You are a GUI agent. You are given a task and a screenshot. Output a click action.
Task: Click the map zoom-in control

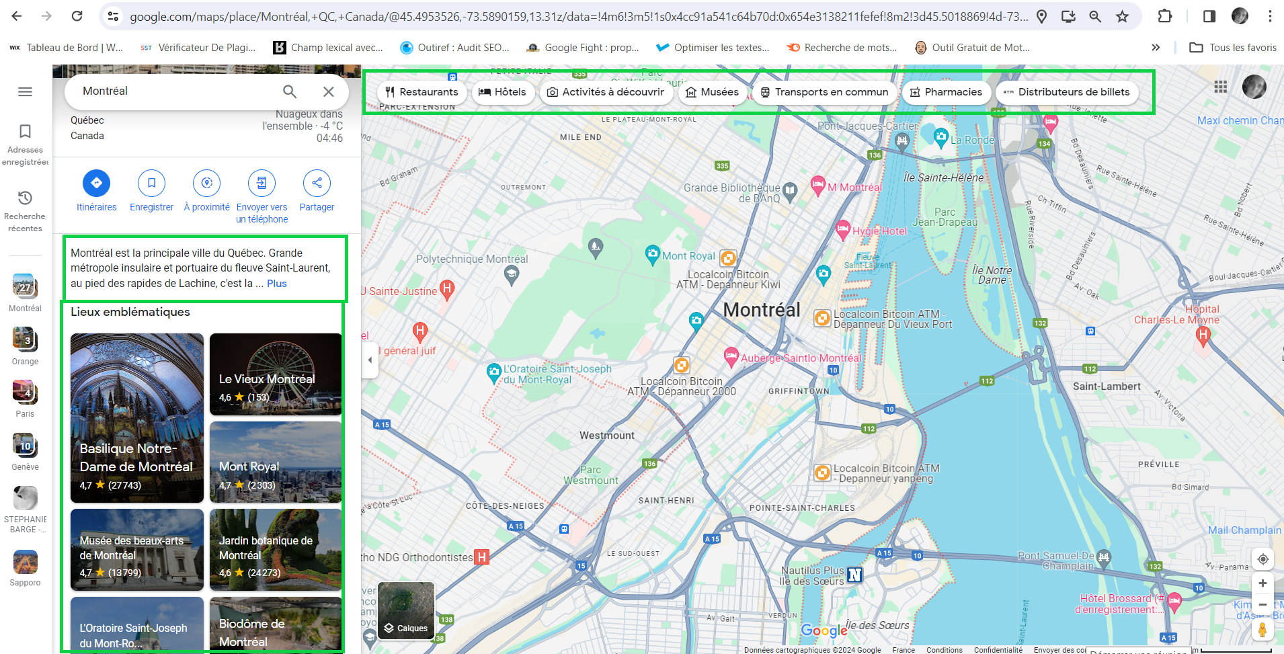coord(1262,583)
